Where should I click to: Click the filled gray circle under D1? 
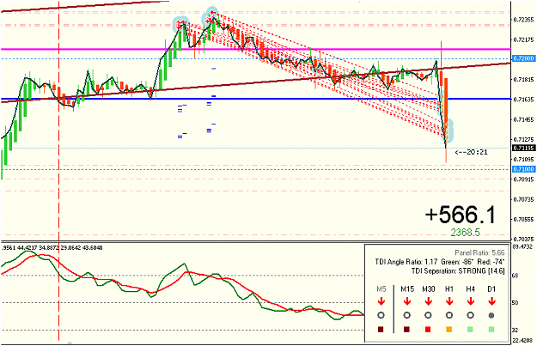click(x=491, y=316)
